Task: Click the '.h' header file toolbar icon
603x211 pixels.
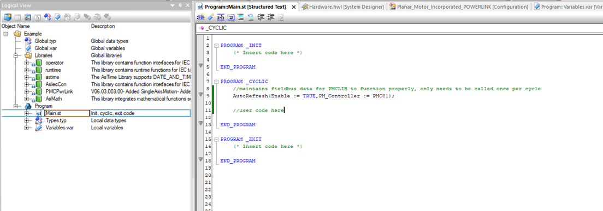Action: pos(38,17)
